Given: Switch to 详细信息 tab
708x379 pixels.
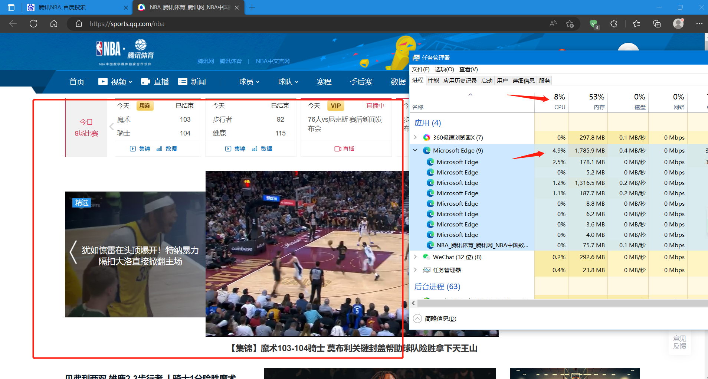Looking at the screenshot, I should (x=524, y=81).
